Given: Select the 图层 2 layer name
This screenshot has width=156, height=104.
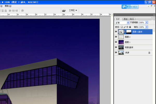Looking at the screenshot, I should tap(128, 37).
